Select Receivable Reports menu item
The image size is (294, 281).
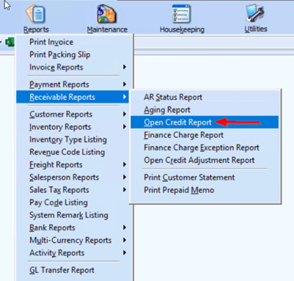73,97
